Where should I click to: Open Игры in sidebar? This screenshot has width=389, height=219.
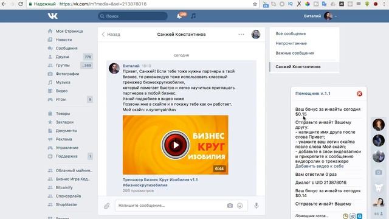[61, 99]
